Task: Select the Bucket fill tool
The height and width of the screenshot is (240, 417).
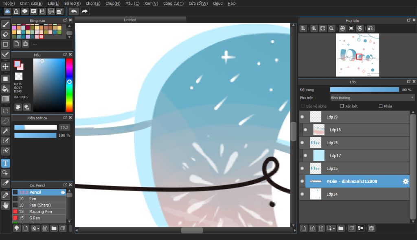Action: pyautogui.click(x=5, y=89)
